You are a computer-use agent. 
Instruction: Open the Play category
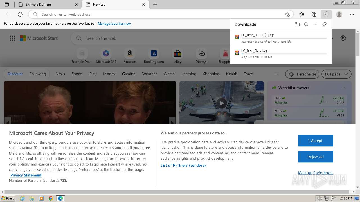point(93,74)
